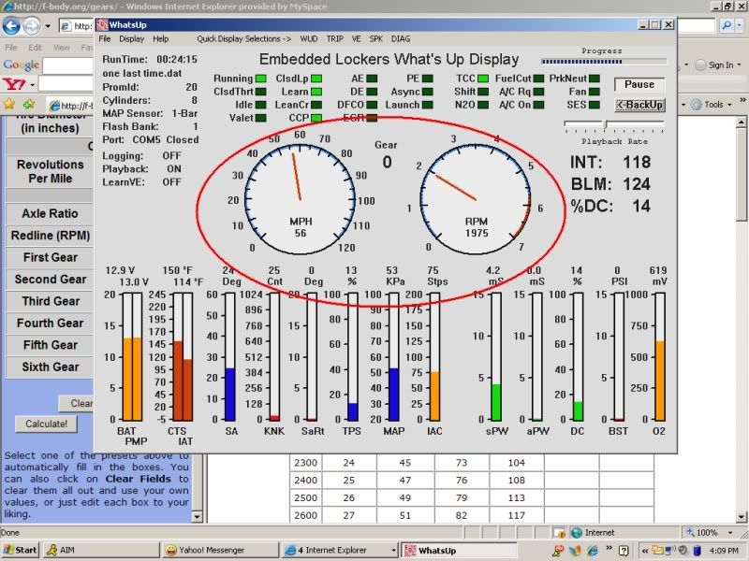The height and width of the screenshot is (561, 749).
Task: Click the TCC indicator light
Action: coord(483,79)
